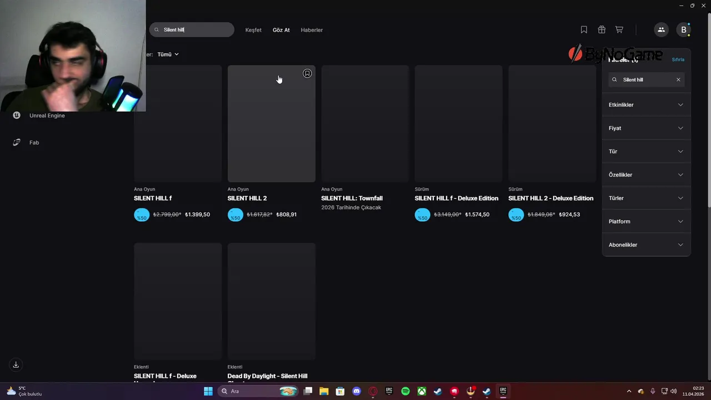Open the Windows Start menu

[x=208, y=391]
